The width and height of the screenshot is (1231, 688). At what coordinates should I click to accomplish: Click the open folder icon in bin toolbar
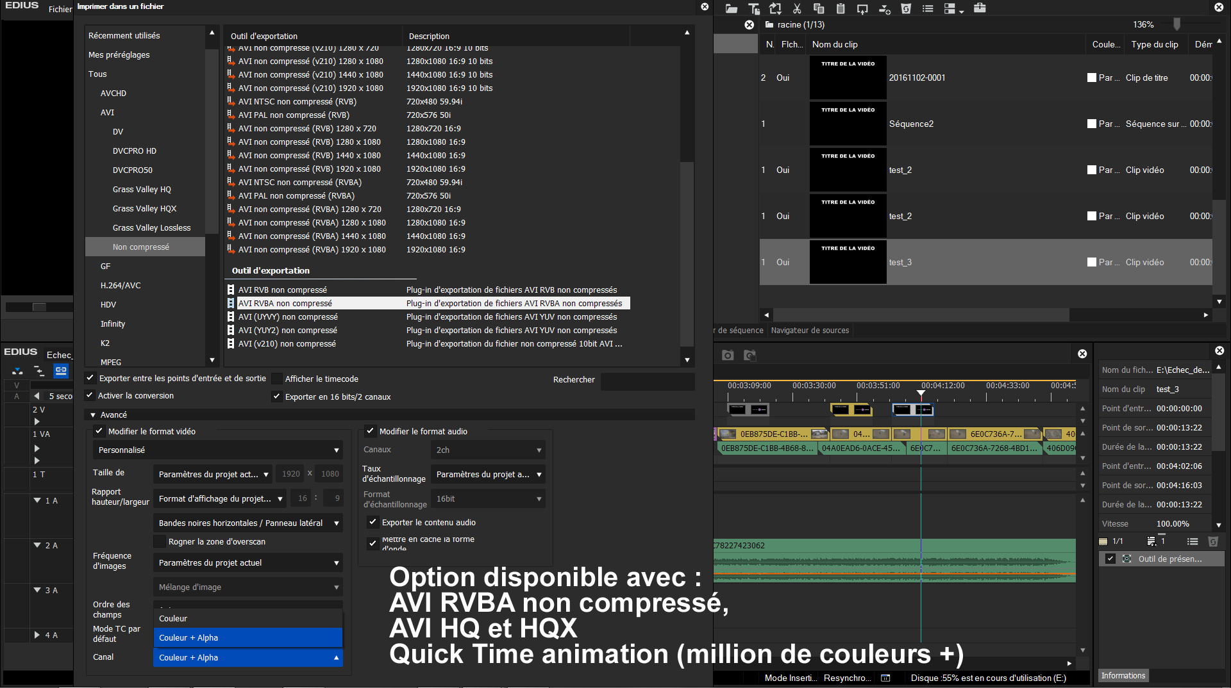click(731, 8)
